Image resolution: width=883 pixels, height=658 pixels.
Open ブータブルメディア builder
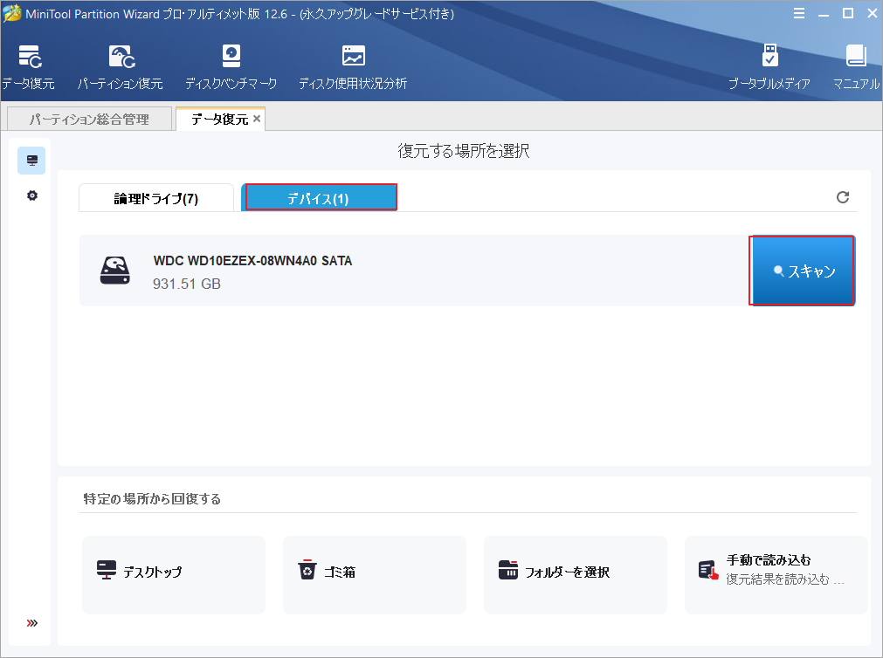(769, 67)
